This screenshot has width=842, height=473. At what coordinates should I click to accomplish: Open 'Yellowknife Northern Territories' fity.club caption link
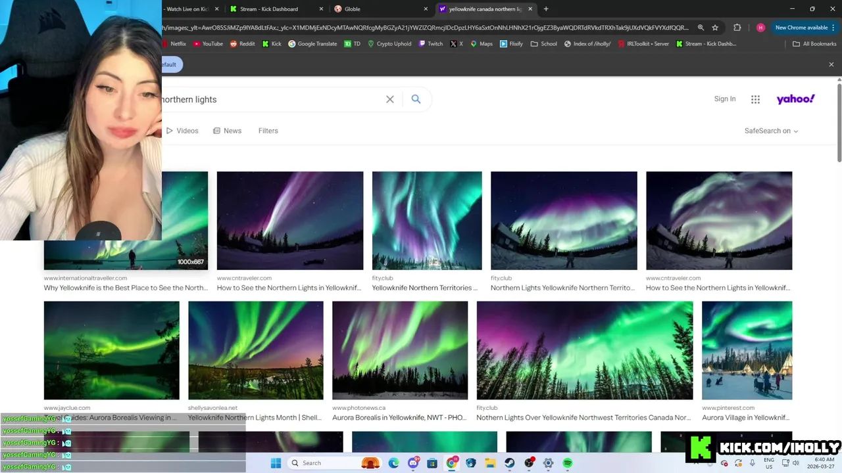coord(425,288)
